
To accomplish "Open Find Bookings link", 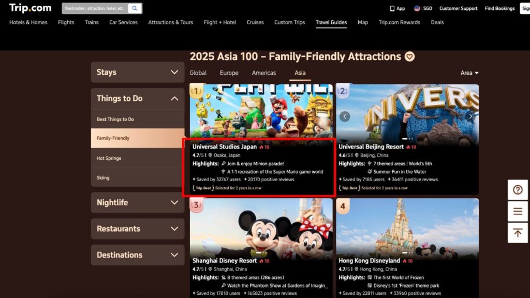I will tap(499, 8).
